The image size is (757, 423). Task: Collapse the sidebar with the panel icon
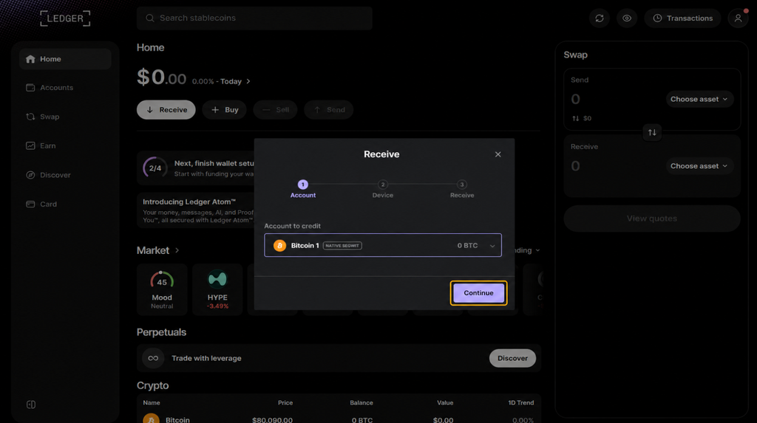coord(31,405)
